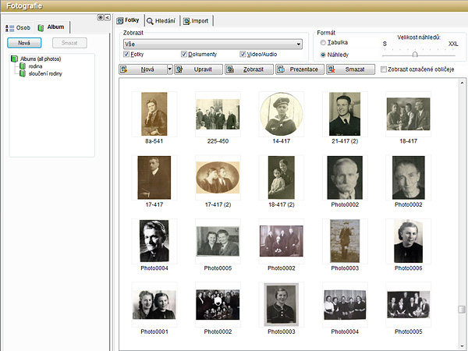This screenshot has height=351, width=468.
Task: Select the Tabulka radio button
Action: pos(324,42)
